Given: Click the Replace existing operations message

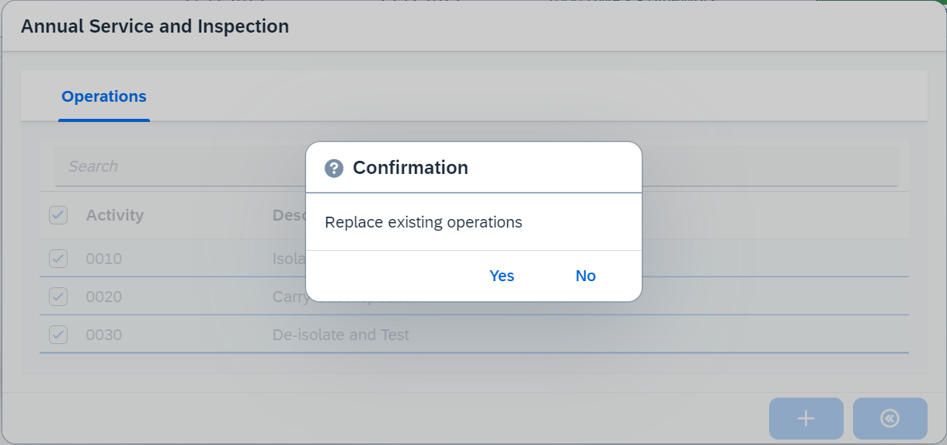Looking at the screenshot, I should [x=423, y=222].
